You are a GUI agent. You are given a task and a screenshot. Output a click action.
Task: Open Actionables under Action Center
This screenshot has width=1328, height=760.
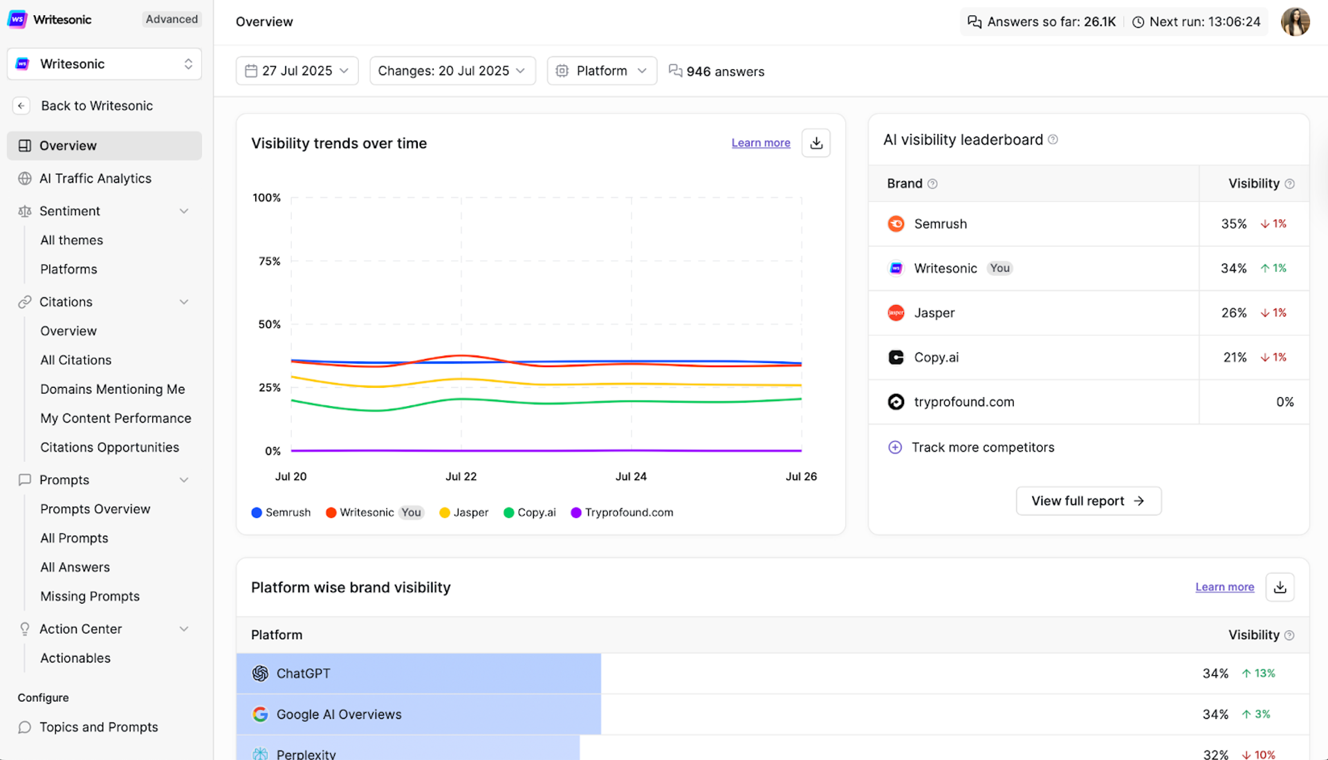(75, 658)
